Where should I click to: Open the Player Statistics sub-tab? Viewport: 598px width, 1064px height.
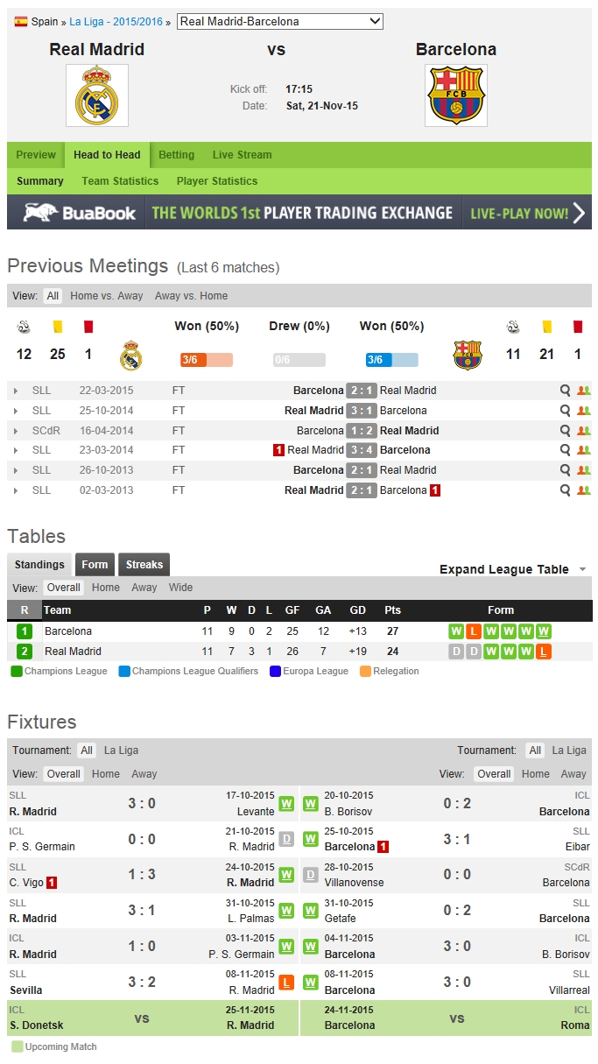(x=217, y=181)
